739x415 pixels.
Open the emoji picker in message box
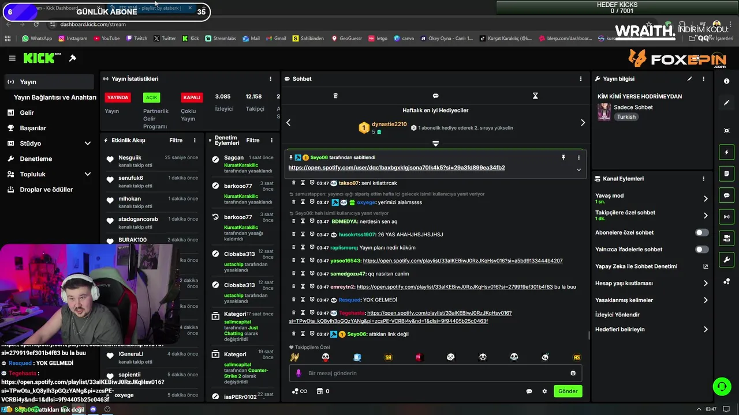(x=573, y=373)
